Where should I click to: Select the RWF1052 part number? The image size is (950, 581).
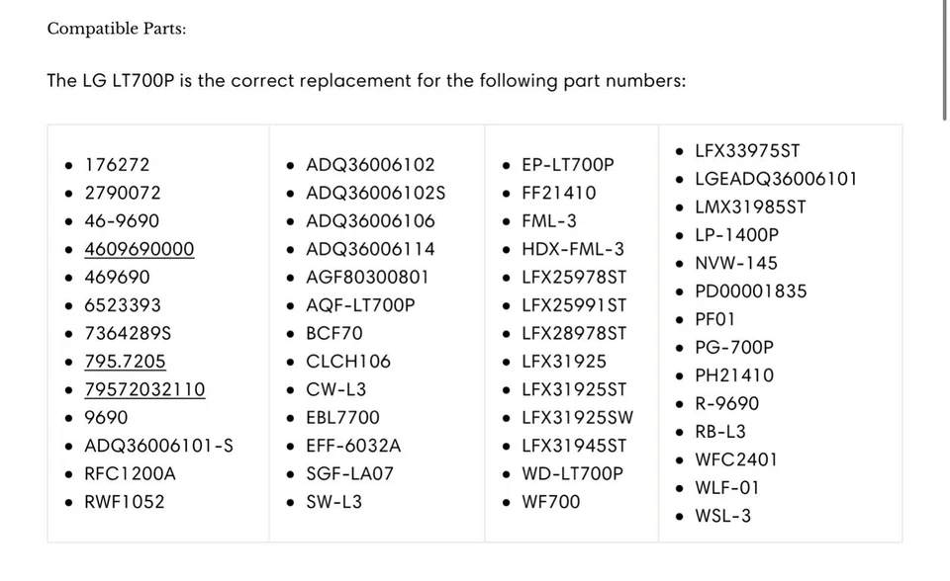point(125,502)
